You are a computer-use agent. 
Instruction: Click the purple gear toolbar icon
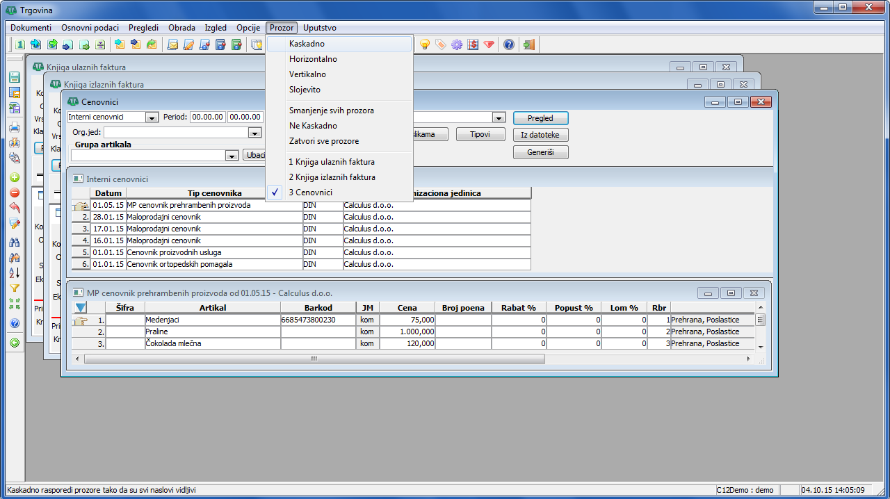[457, 44]
